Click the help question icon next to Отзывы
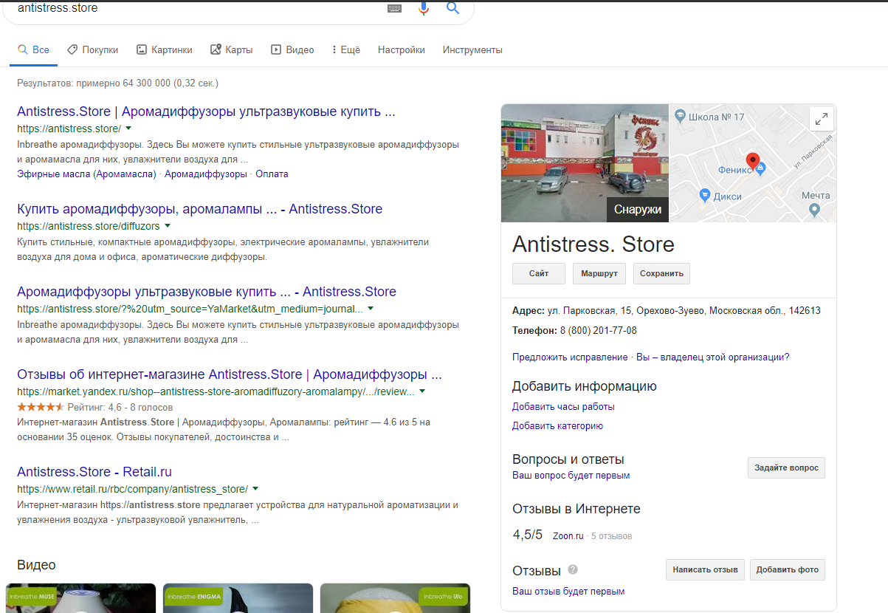This screenshot has height=613, width=888. pyautogui.click(x=573, y=569)
